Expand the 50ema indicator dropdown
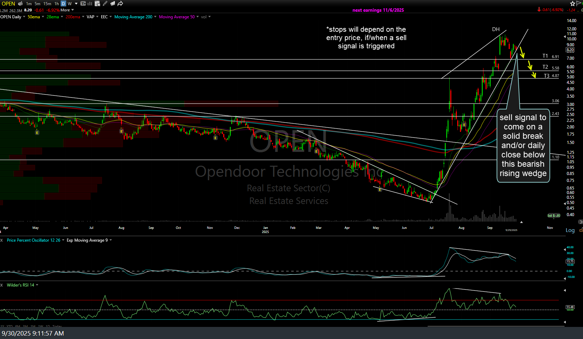Image resolution: width=583 pixels, height=339 pixels. pos(43,17)
